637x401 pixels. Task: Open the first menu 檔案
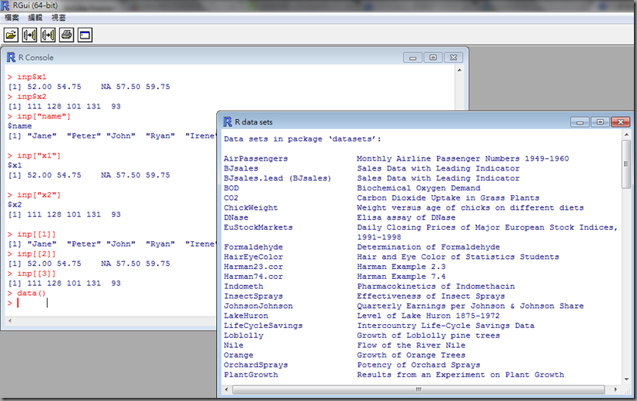tap(12, 18)
